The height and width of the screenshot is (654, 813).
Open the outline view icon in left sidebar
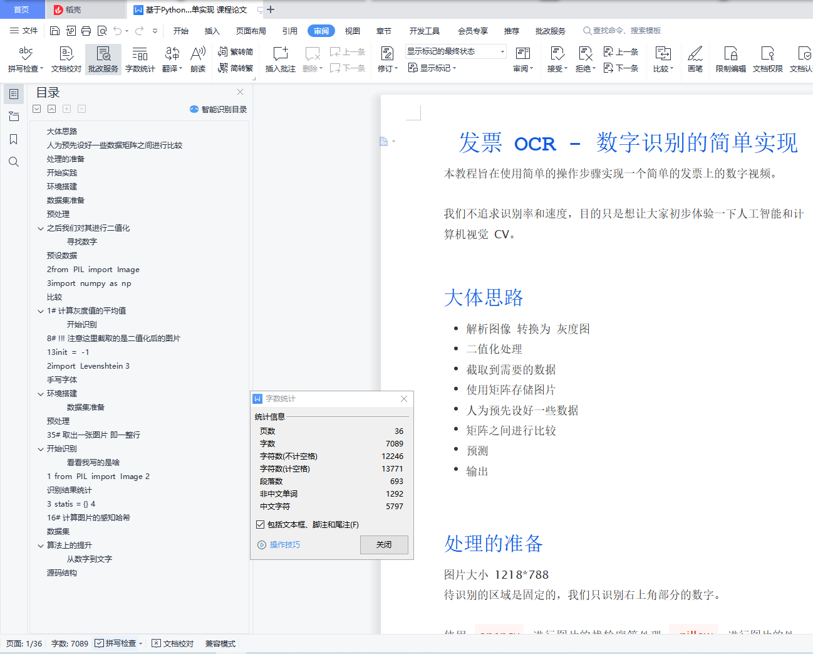pos(14,94)
